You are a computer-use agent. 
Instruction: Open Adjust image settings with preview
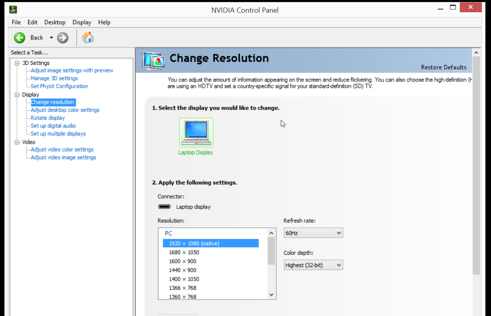(72, 70)
